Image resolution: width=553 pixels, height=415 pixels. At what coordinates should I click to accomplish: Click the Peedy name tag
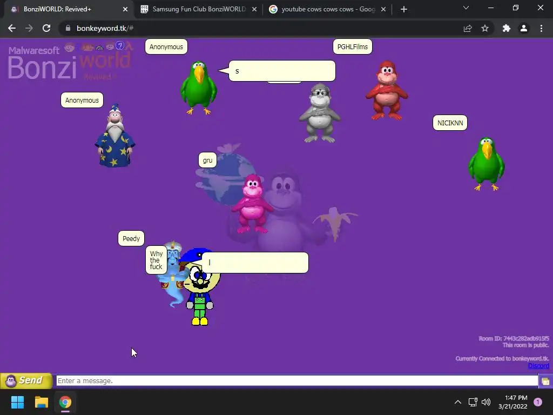click(131, 238)
